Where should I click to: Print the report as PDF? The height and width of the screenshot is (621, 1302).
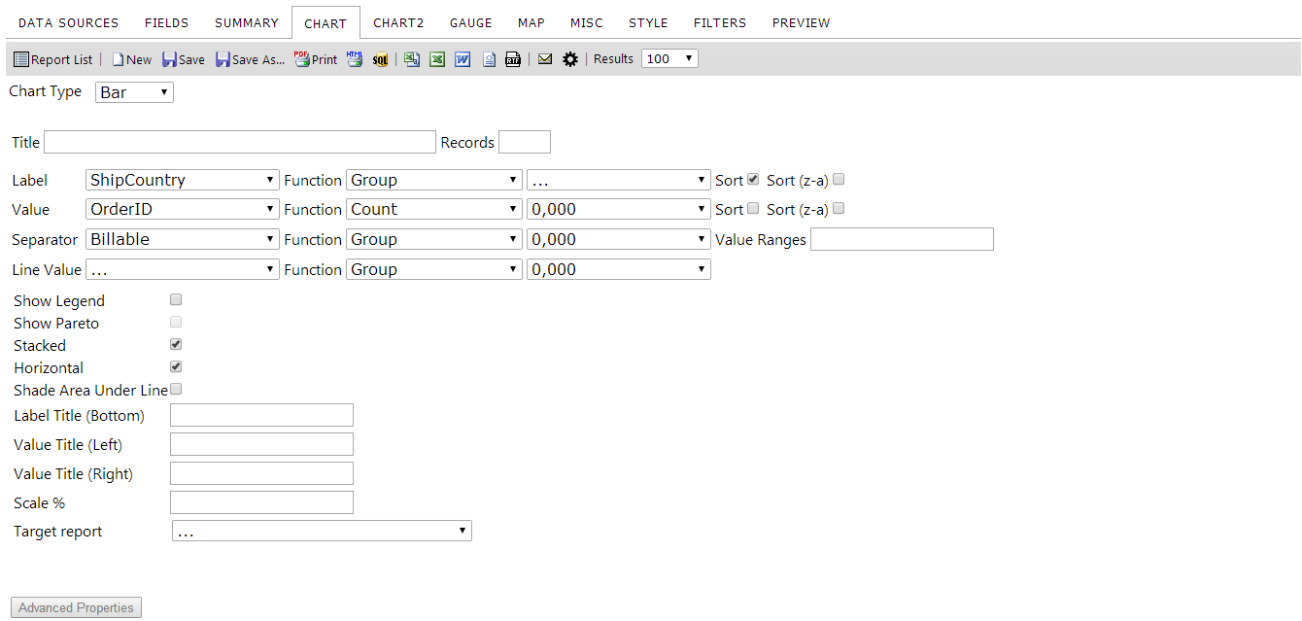pos(316,59)
